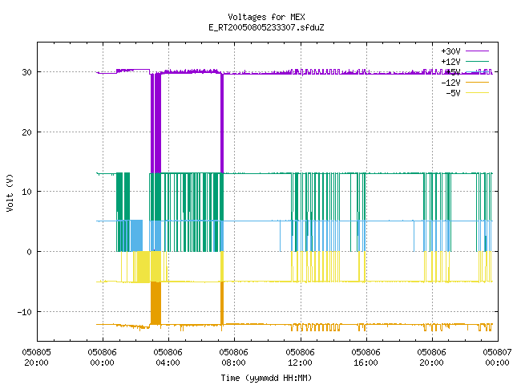This screenshot has height=385, width=513.
Task: Click the filename E_RT20050805233307.sfduZ subtitle
Action: click(x=266, y=27)
